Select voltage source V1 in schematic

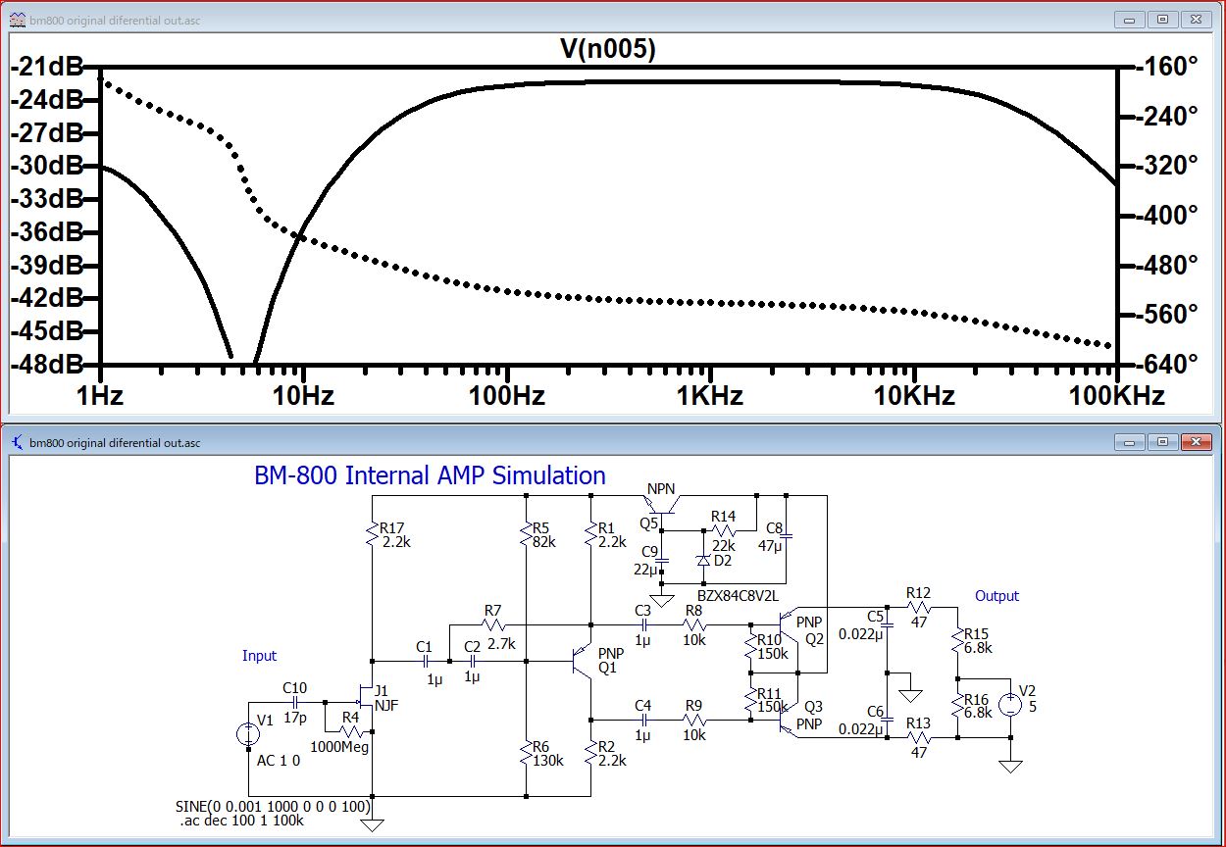coord(249,735)
